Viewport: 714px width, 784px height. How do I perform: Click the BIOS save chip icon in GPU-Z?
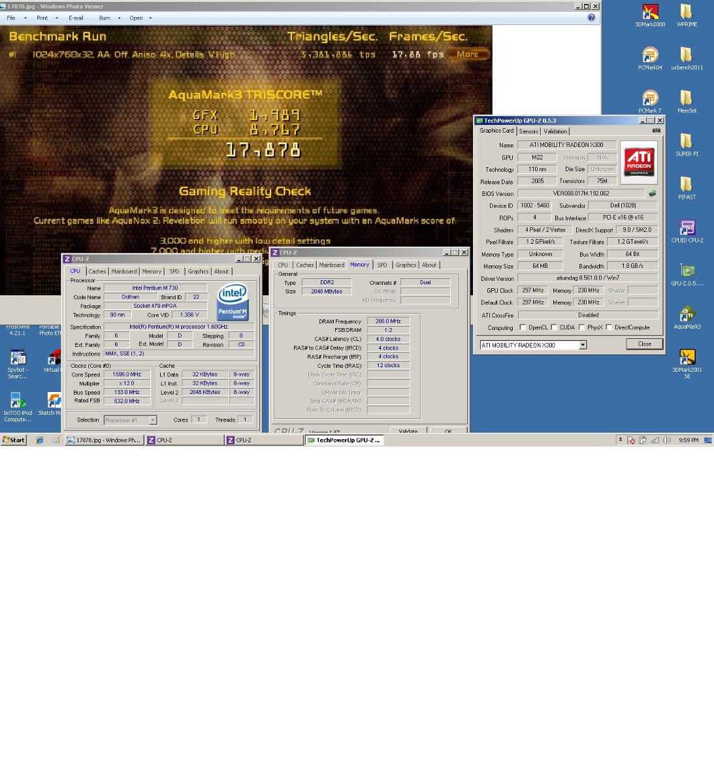click(652, 193)
